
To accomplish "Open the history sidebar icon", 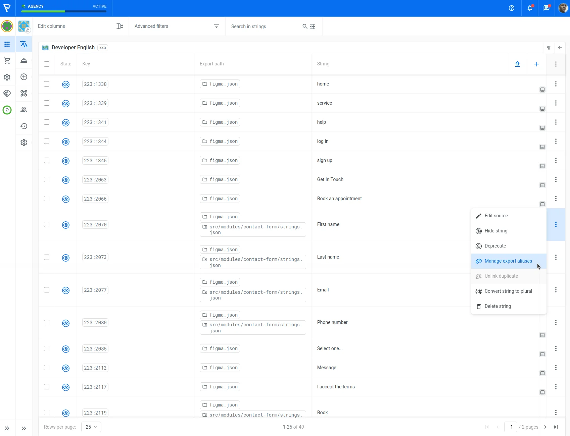I will [24, 126].
